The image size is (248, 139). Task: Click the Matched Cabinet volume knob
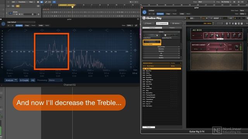(237, 47)
